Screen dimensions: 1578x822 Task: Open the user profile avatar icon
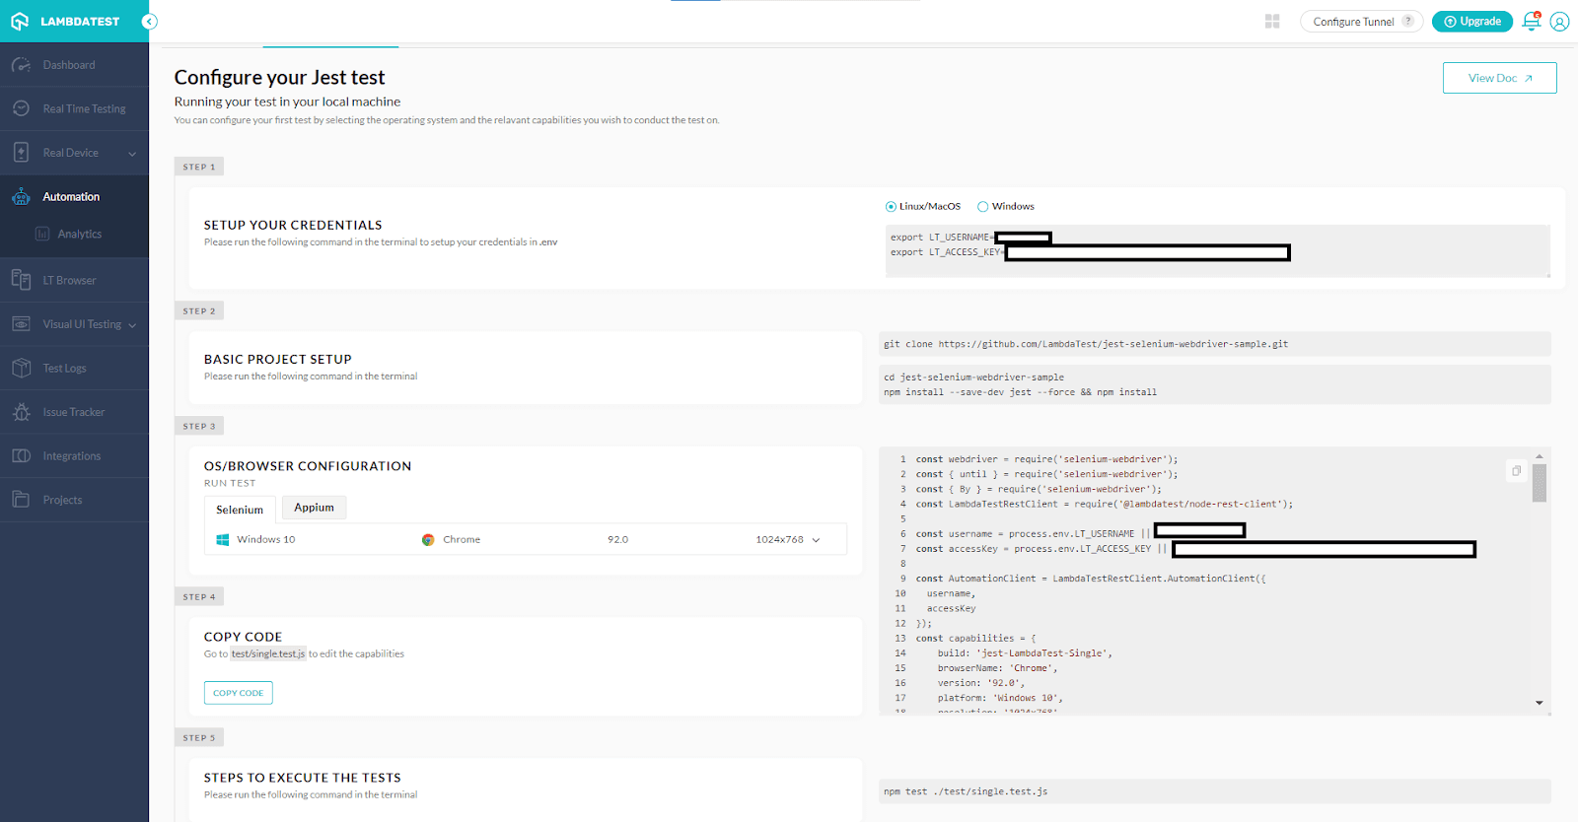coord(1559,22)
